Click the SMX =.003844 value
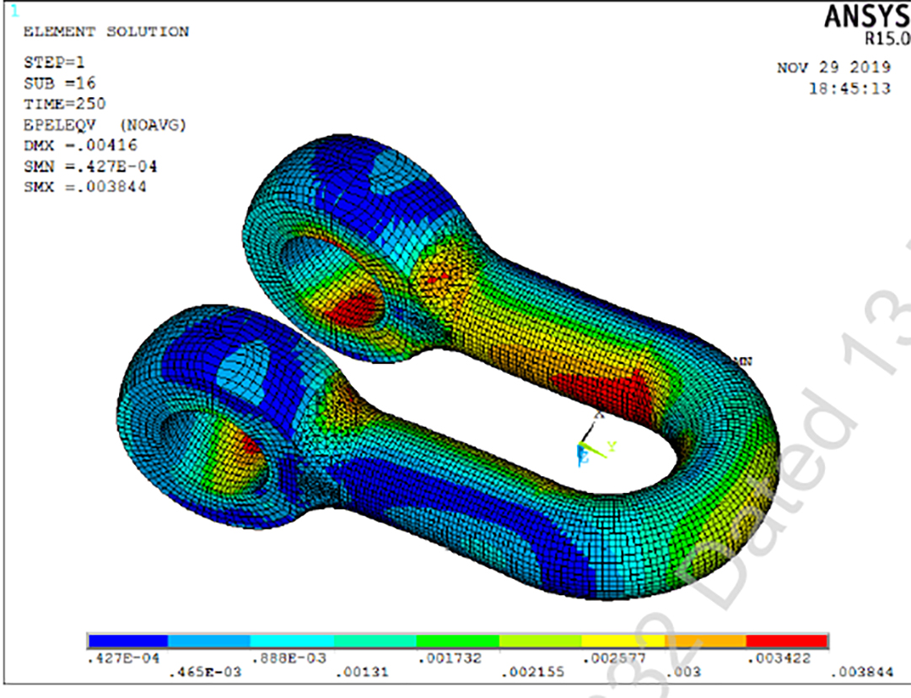 [84, 187]
